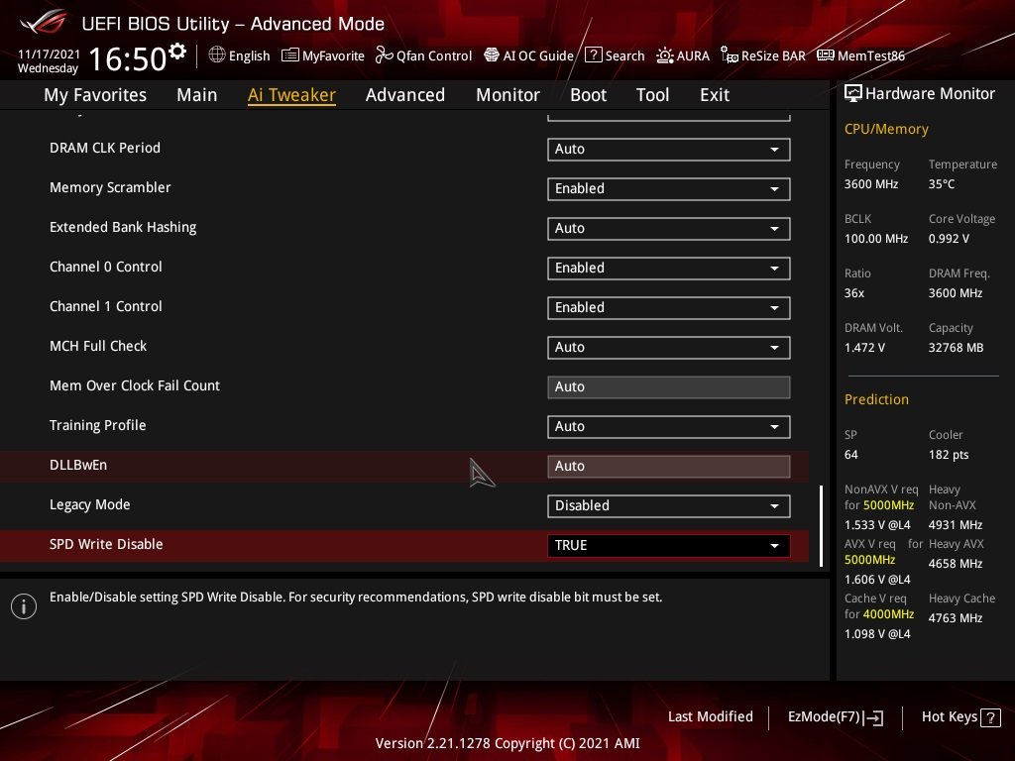This screenshot has width=1015, height=761.
Task: Expand MCH Full Check dropdown
Action: click(669, 348)
